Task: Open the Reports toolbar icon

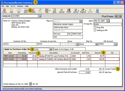Action: 83,11
